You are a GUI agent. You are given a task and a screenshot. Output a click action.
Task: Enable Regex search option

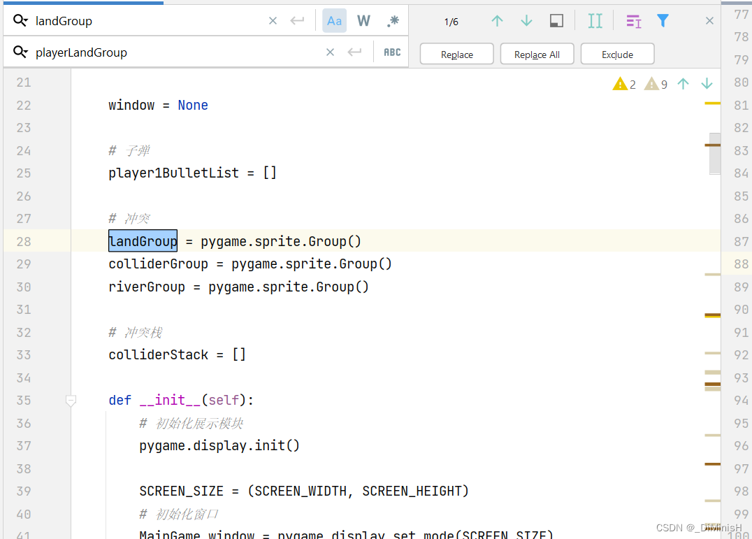point(393,21)
